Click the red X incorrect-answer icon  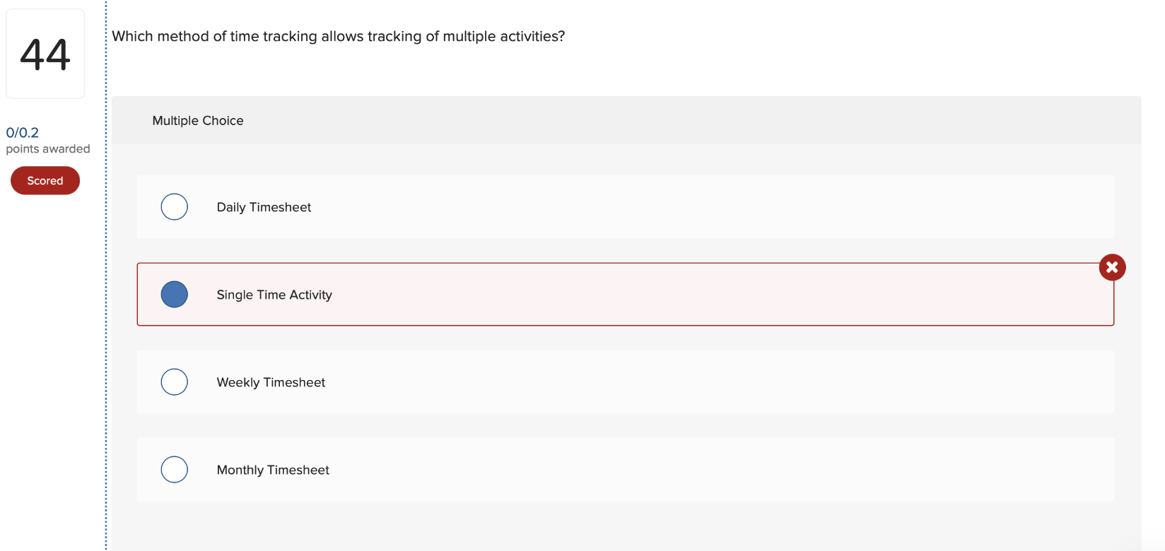click(1112, 267)
